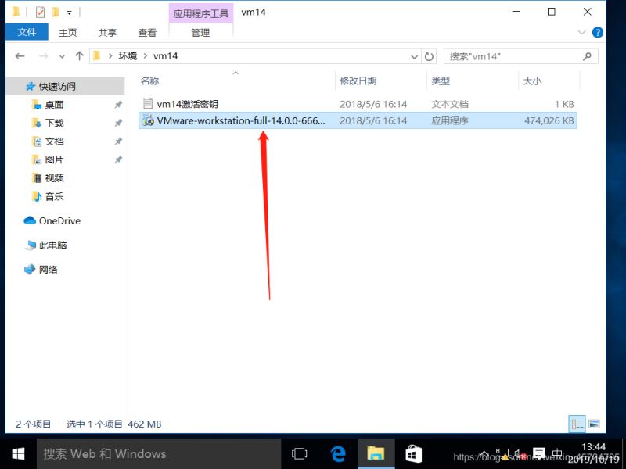Open Task View from the taskbar
Screen dimensions: 626x469
(x=299, y=453)
